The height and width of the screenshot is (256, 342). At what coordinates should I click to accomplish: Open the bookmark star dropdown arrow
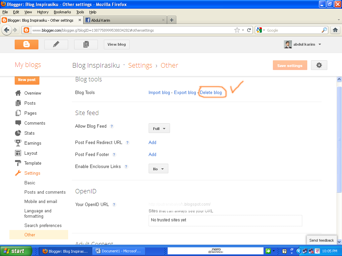tap(243, 30)
